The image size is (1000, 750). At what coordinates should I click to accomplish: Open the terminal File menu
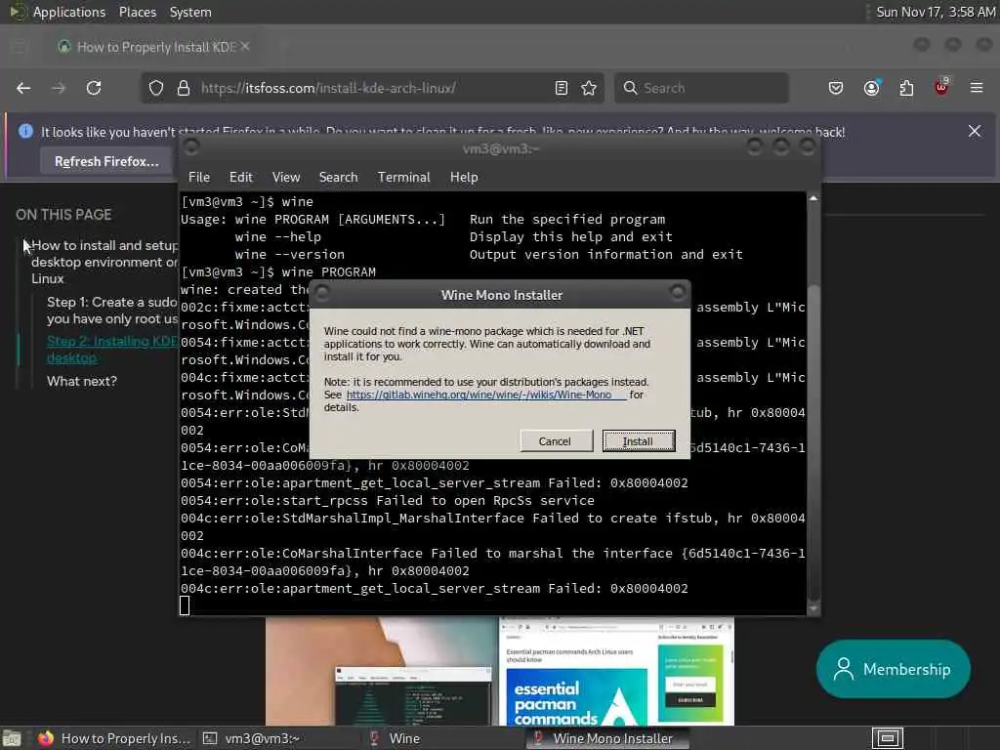click(199, 178)
